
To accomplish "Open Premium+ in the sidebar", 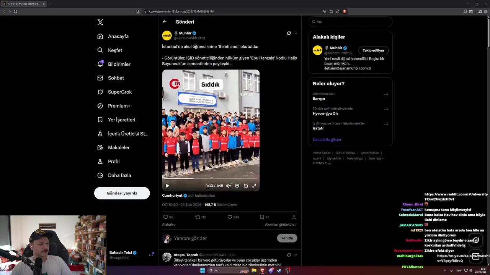I will click(114, 106).
